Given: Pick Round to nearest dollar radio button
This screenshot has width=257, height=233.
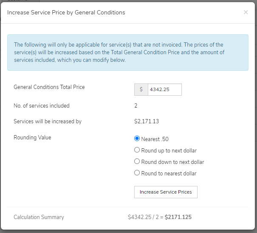Looking at the screenshot, I should tap(137, 173).
